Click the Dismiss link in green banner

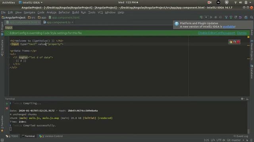tap(242, 33)
